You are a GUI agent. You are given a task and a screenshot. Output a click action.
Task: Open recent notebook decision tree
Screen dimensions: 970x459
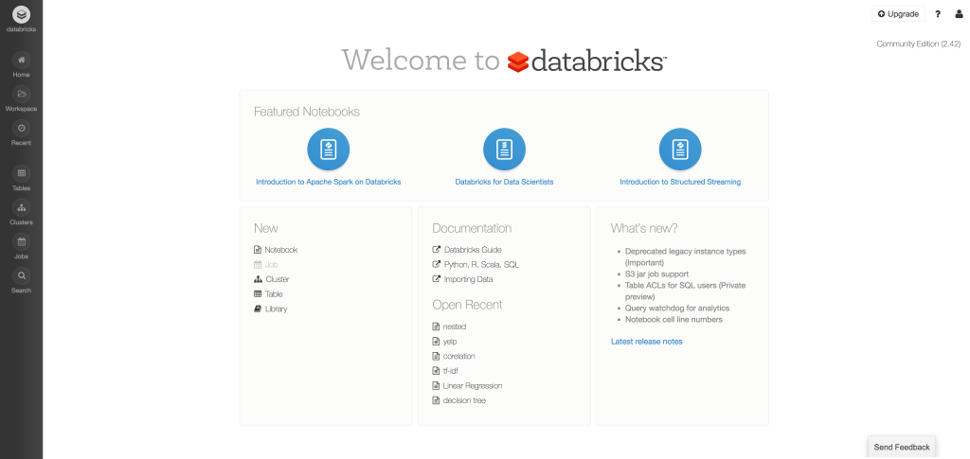[459, 400]
